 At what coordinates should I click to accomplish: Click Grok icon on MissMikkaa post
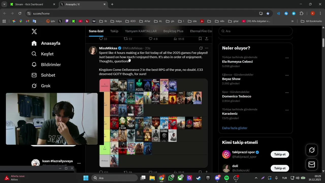click(x=201, y=48)
